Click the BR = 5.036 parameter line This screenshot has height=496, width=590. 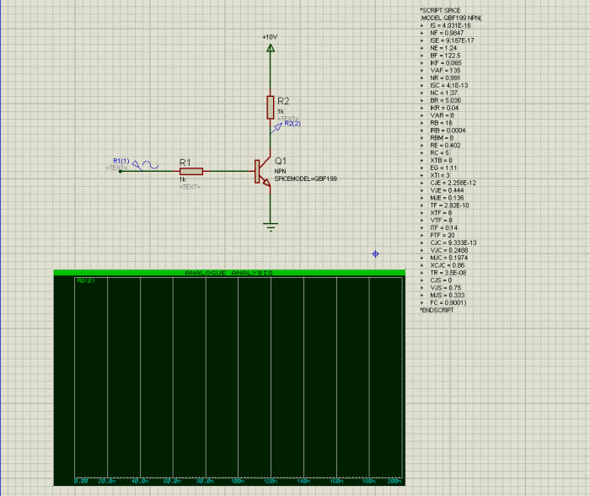[440, 100]
